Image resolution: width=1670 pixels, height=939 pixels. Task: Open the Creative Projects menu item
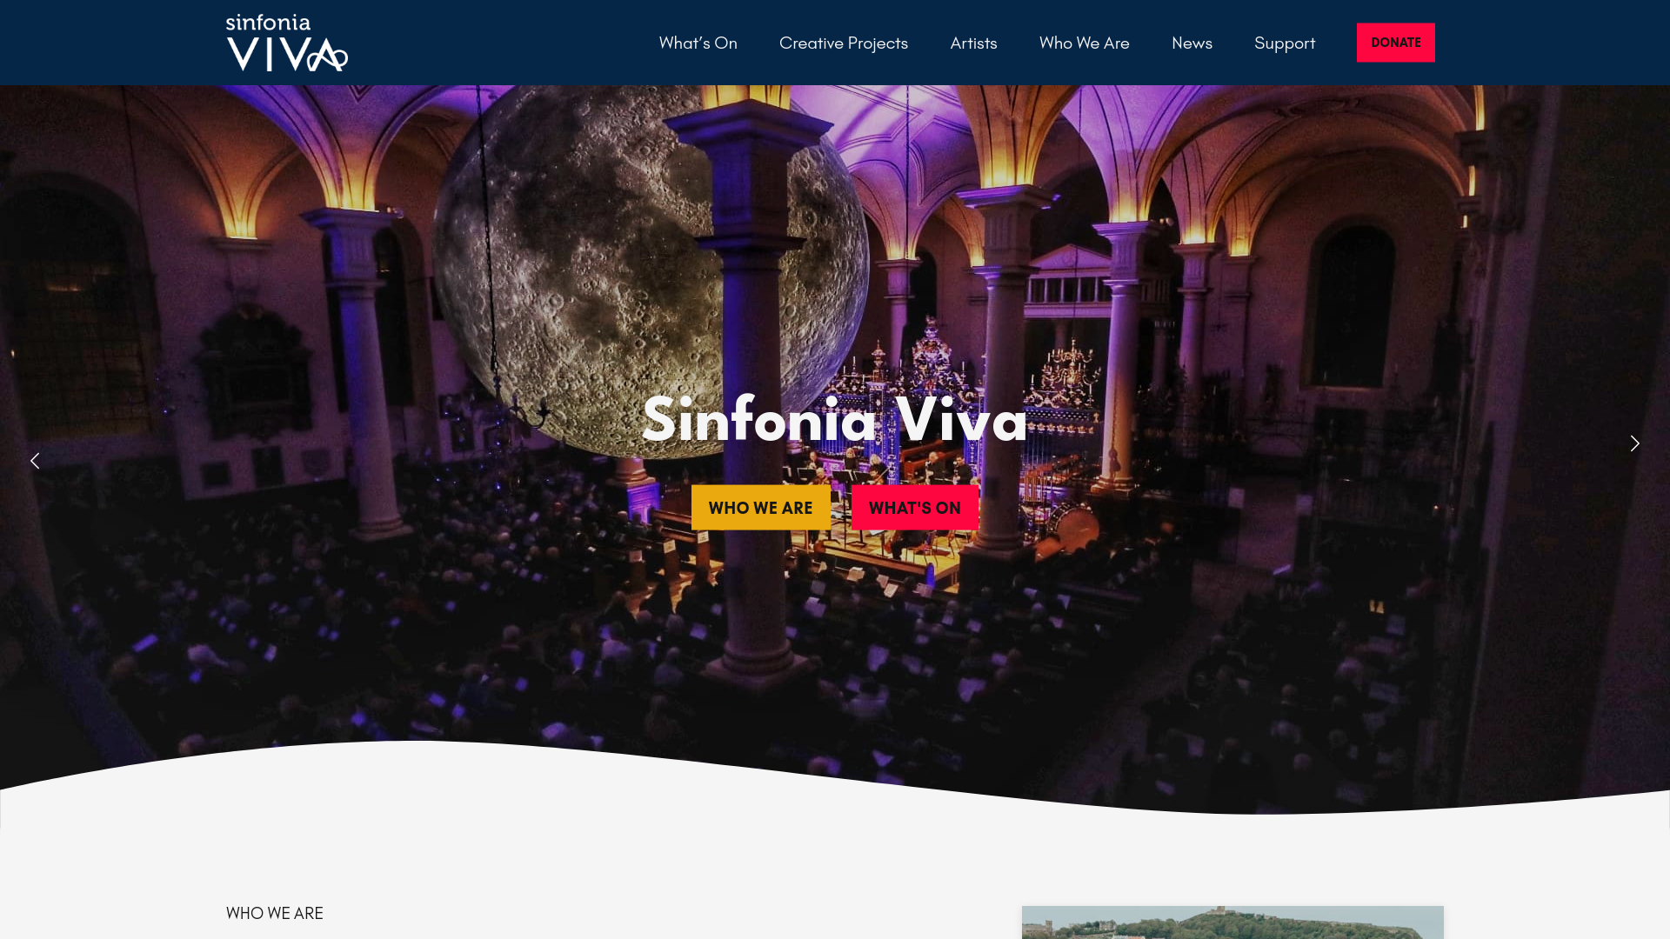coord(844,43)
